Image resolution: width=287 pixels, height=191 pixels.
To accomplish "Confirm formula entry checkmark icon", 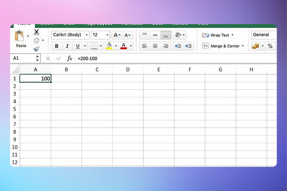I will coord(58,58).
